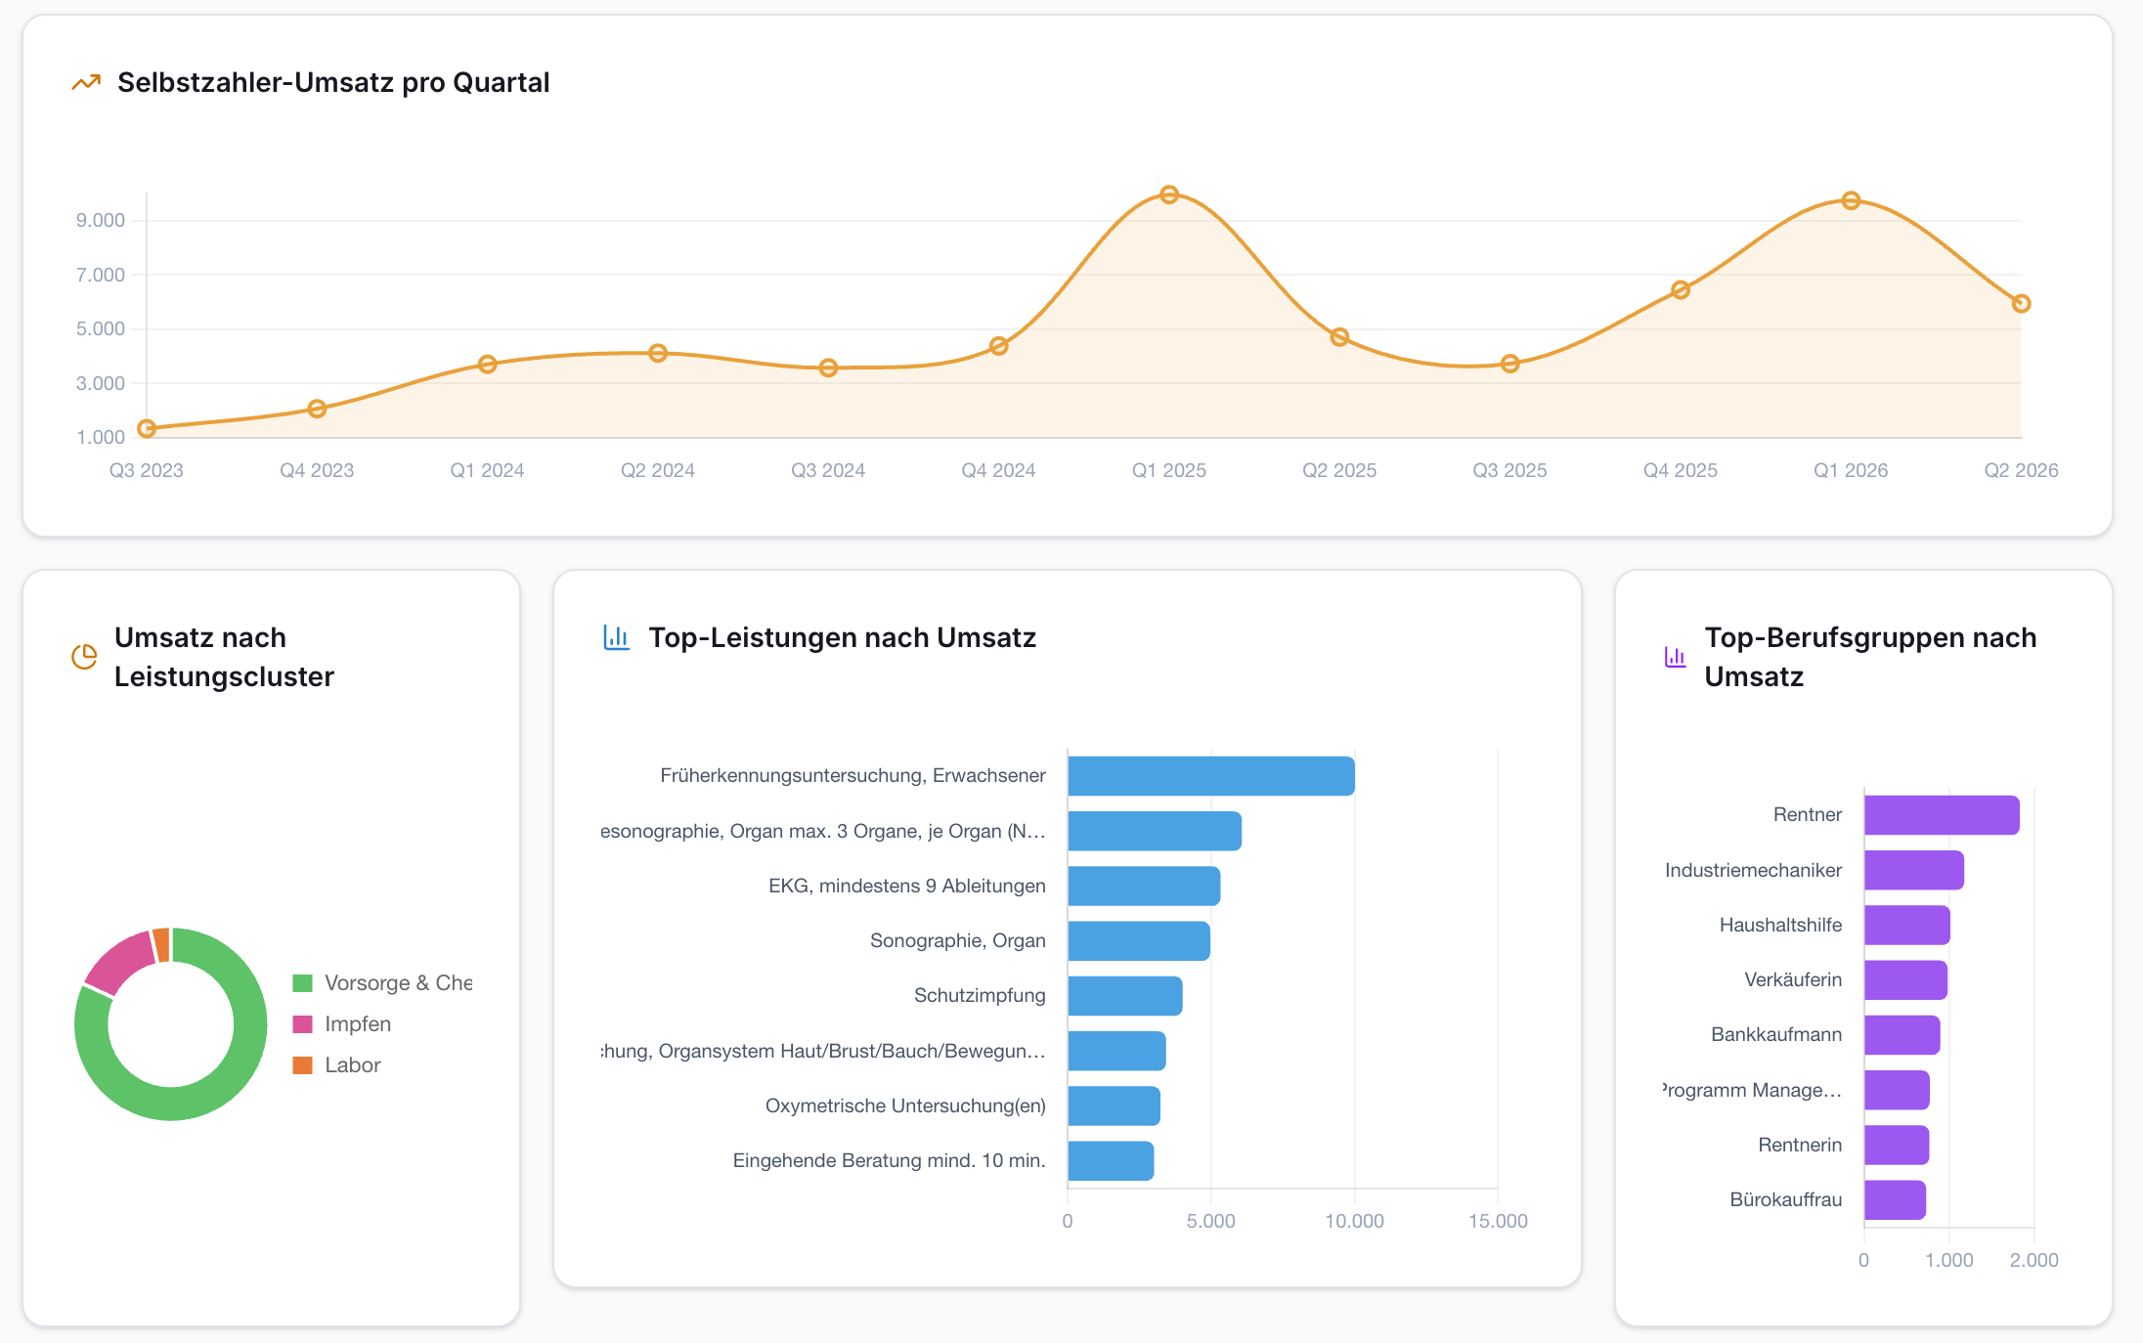2143x1343 pixels.
Task: Click the 'Impfen' legend label
Action: (x=358, y=1024)
